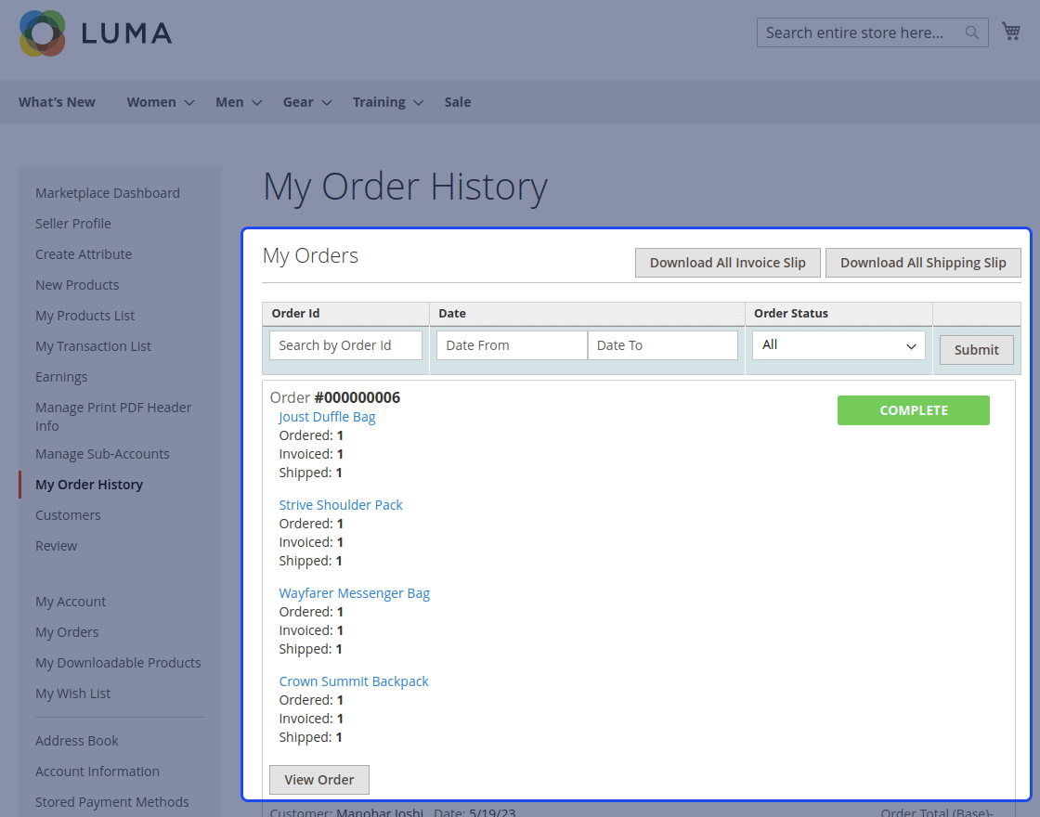The width and height of the screenshot is (1040, 817).
Task: Click Download All Shipping Slip button
Action: [923, 263]
